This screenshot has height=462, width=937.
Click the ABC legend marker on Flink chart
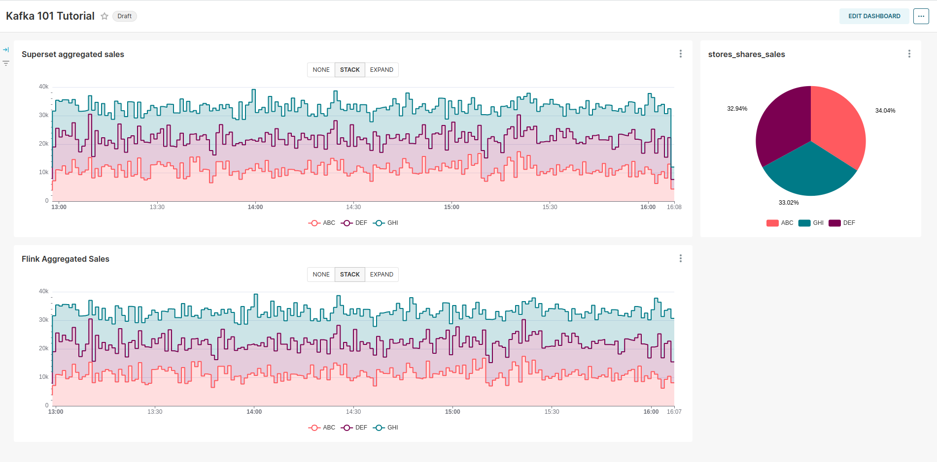click(313, 427)
